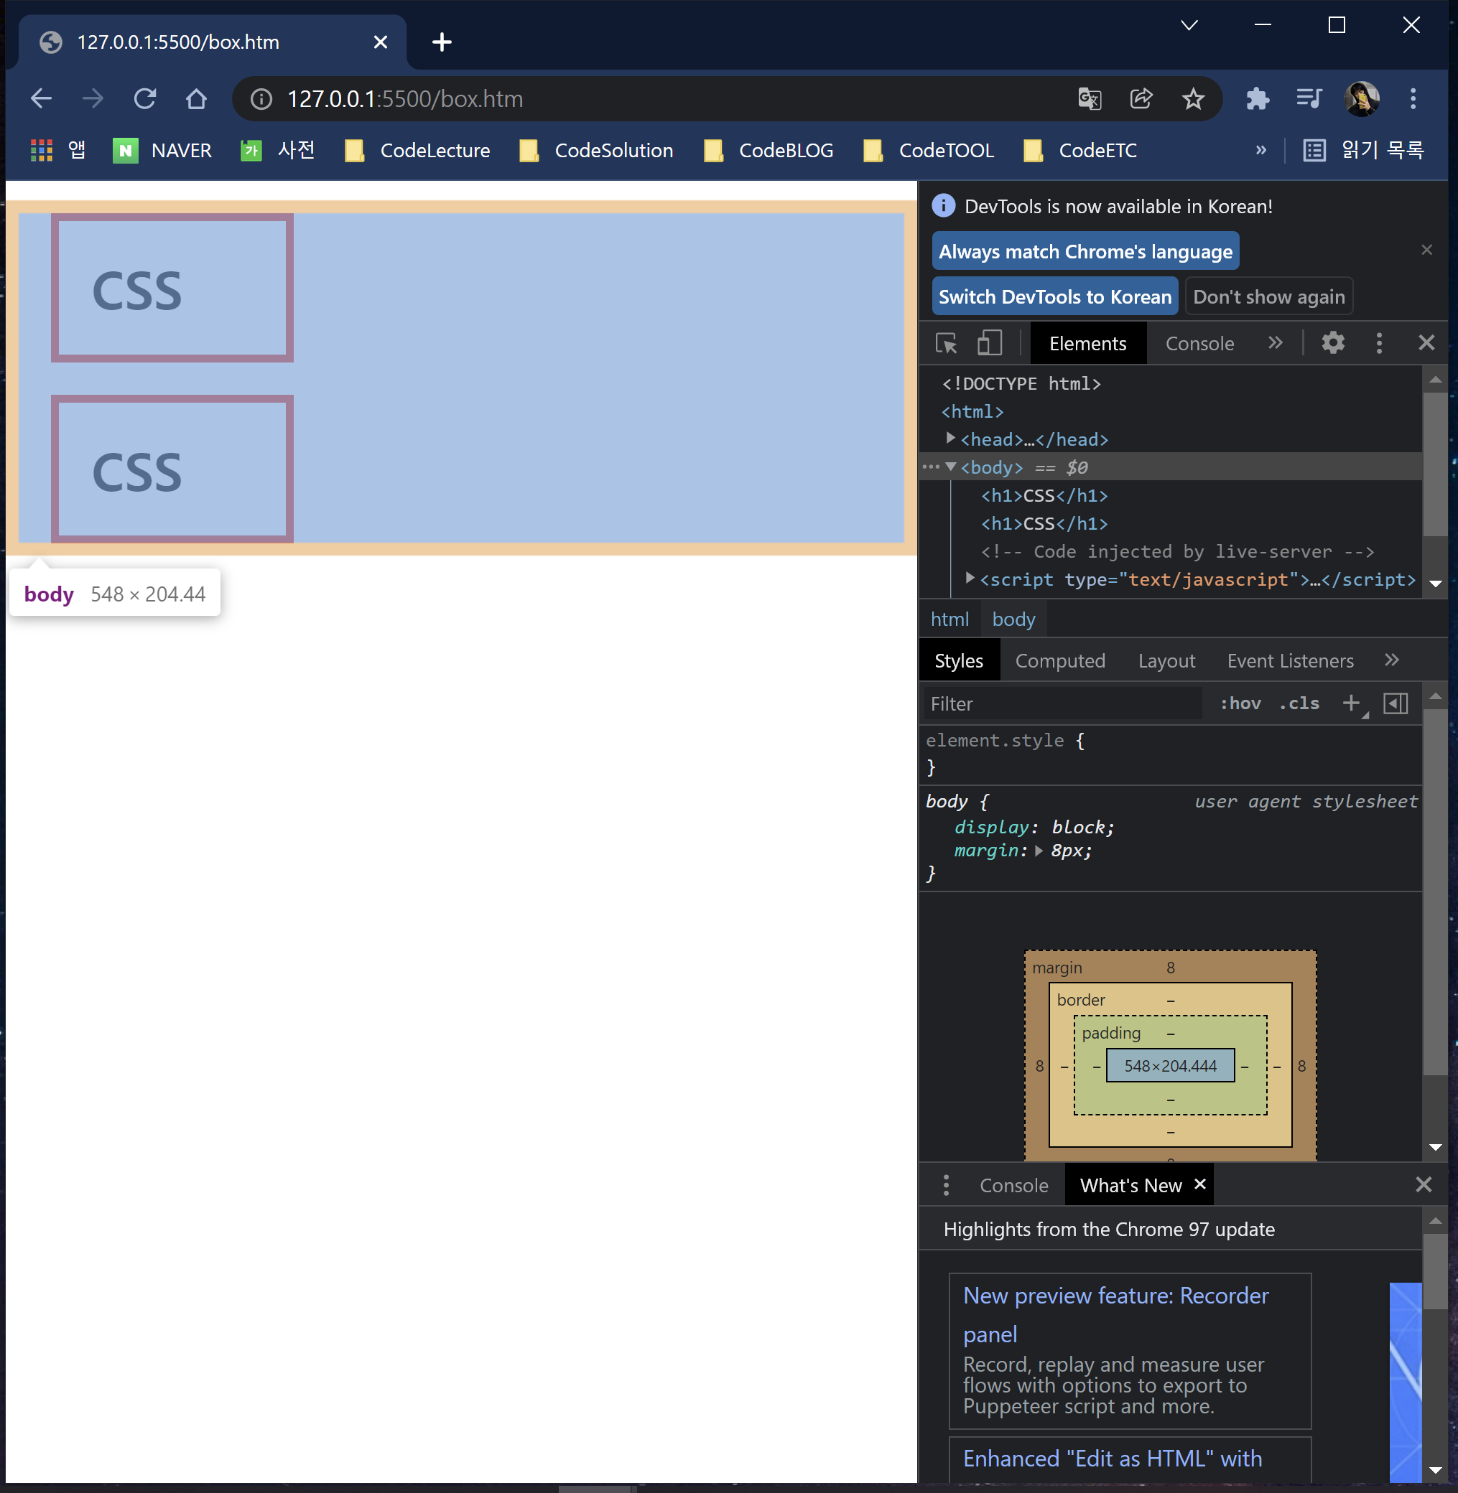The width and height of the screenshot is (1458, 1493).
Task: Switch to the top Console tab
Action: (1199, 344)
